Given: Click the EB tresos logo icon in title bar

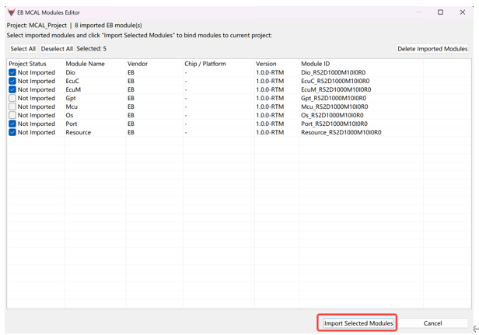Looking at the screenshot, I should (x=12, y=12).
